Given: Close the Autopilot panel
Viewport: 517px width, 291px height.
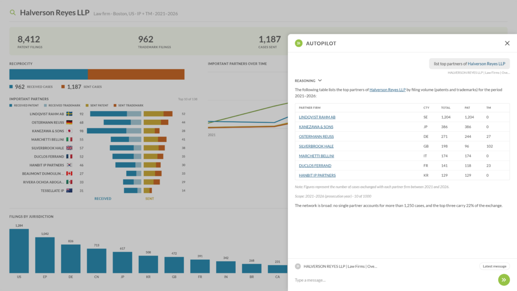Looking at the screenshot, I should coord(507,43).
